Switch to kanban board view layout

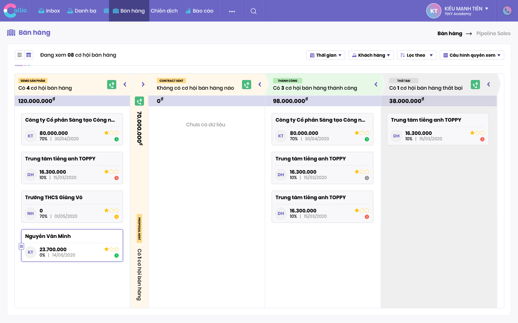pos(29,55)
